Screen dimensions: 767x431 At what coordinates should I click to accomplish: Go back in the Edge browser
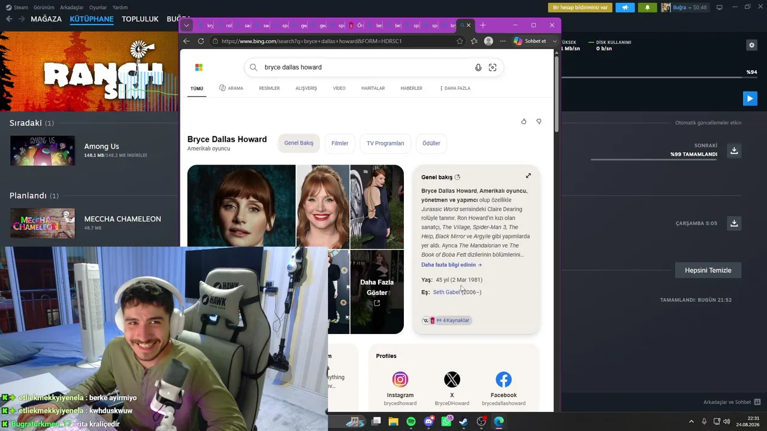[186, 41]
